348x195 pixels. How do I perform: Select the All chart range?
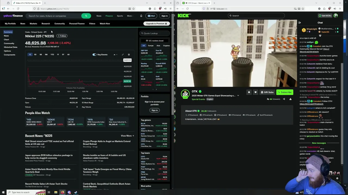click(68, 54)
